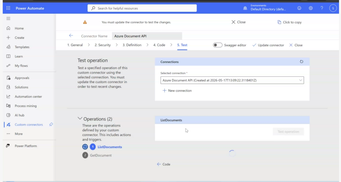341x182 pixels.
Task: Open the user account avatar
Action: (333, 8)
